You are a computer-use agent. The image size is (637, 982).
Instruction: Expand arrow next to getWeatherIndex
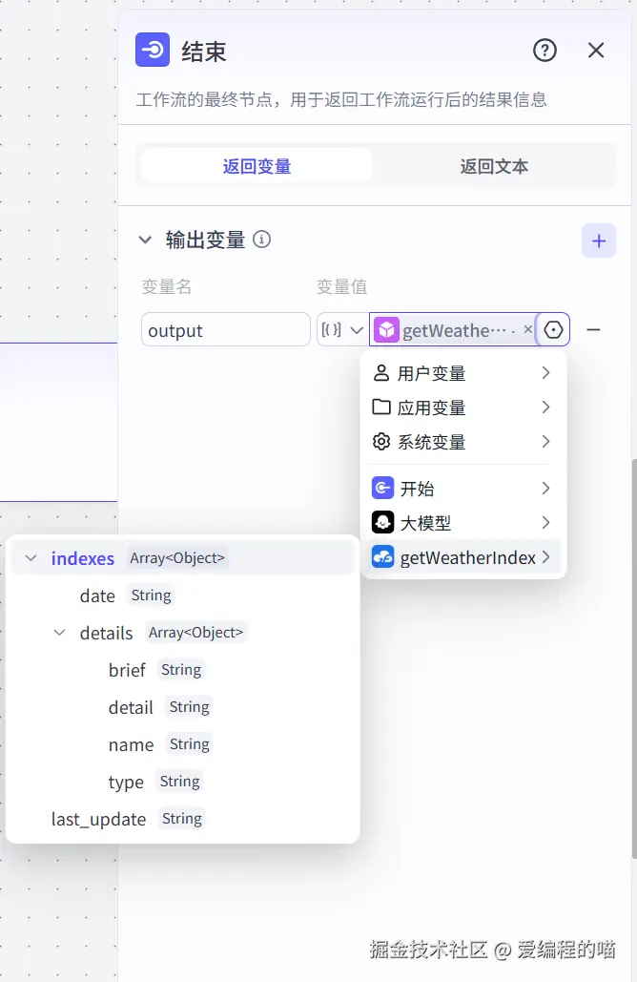click(545, 556)
